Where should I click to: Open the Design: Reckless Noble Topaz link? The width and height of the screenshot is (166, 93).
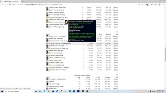tap(57, 7)
